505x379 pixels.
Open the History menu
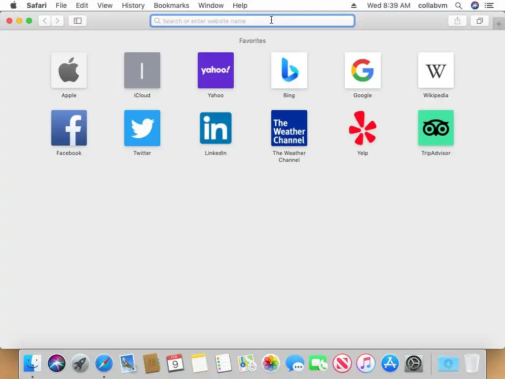point(133,5)
